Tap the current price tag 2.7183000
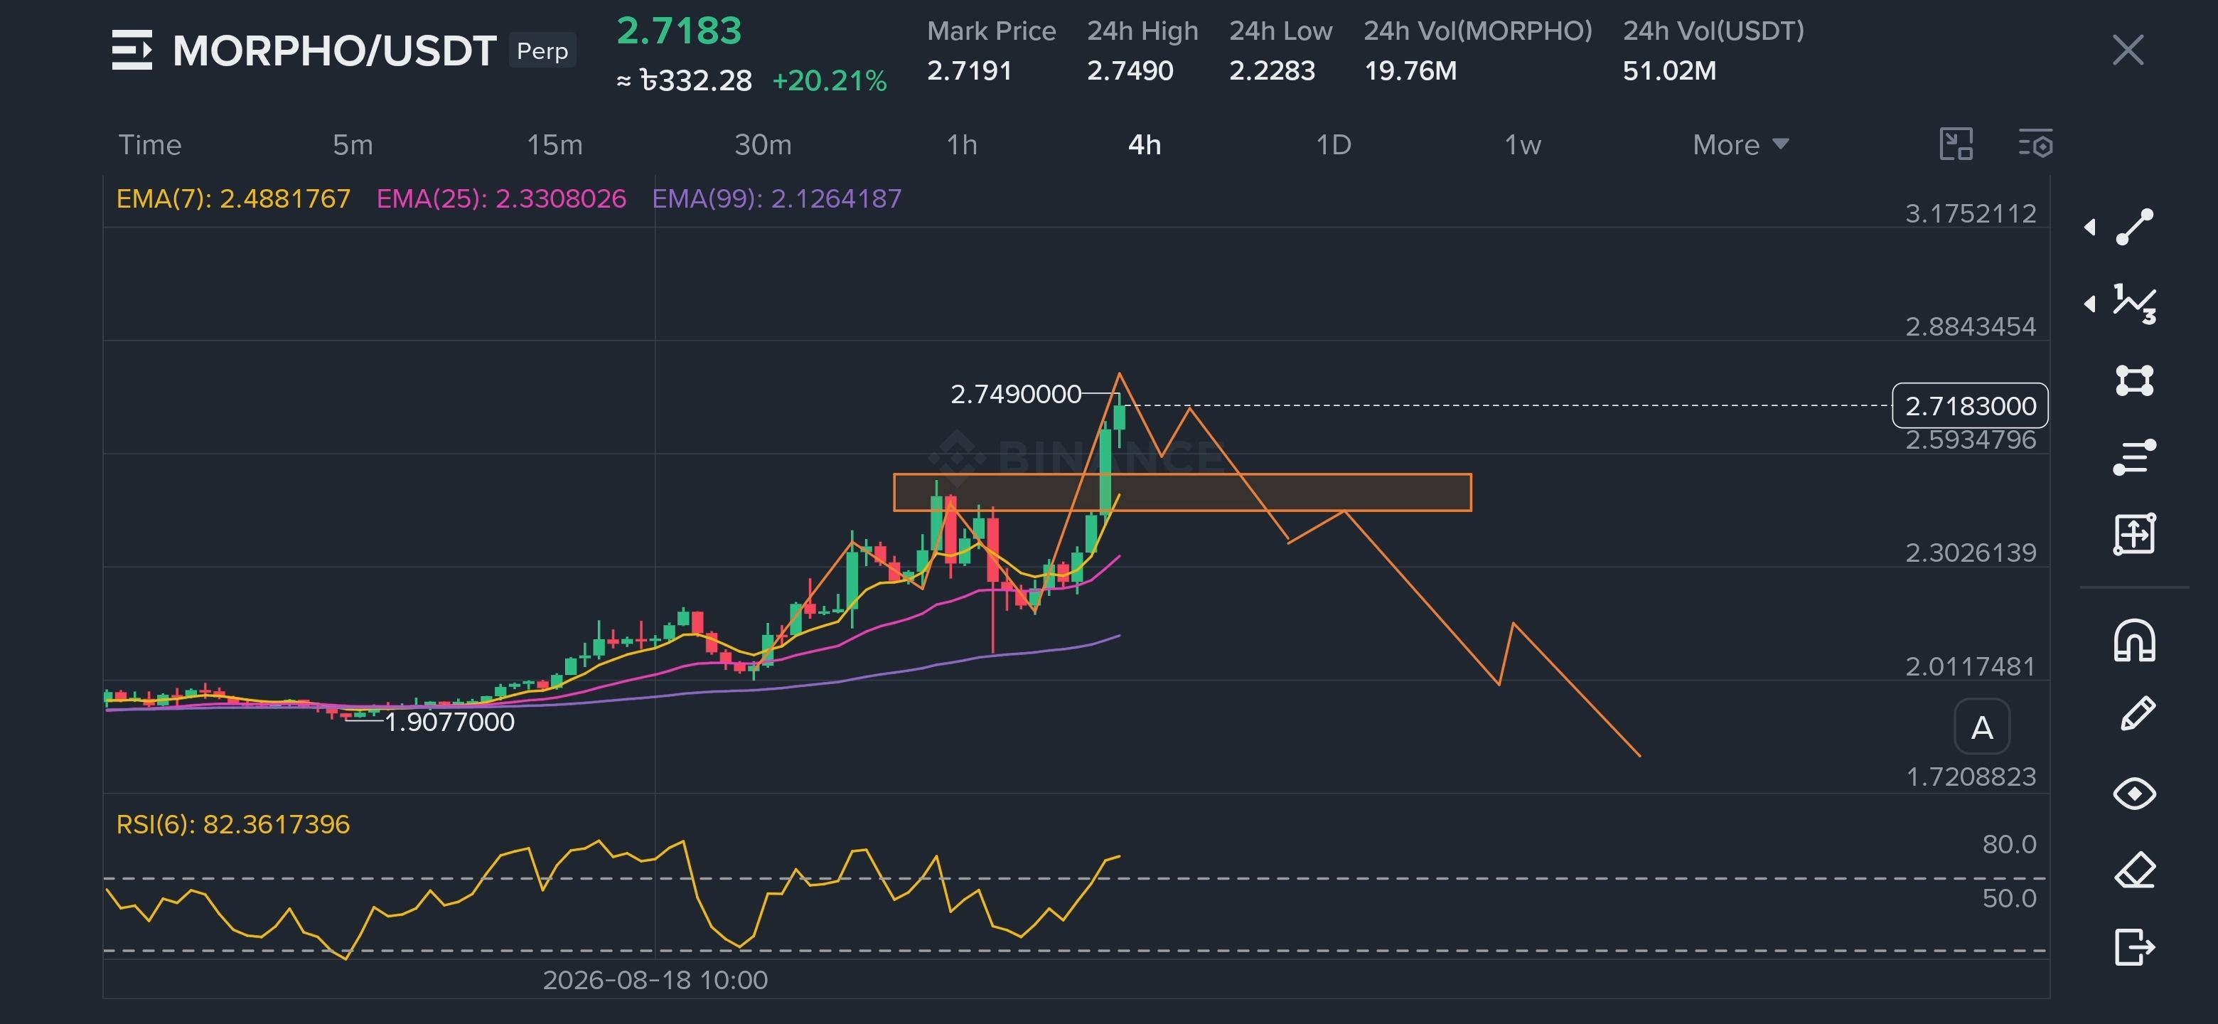Screen dimensions: 2218x1024 (1970, 405)
